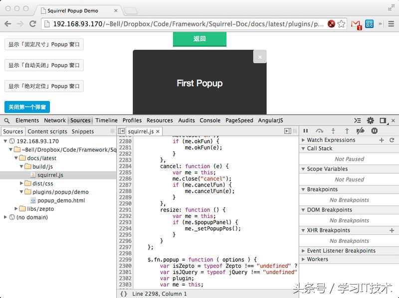The height and width of the screenshot is (298, 399).
Task: Open DevTools settings gear
Action: pyautogui.click(x=370, y=120)
